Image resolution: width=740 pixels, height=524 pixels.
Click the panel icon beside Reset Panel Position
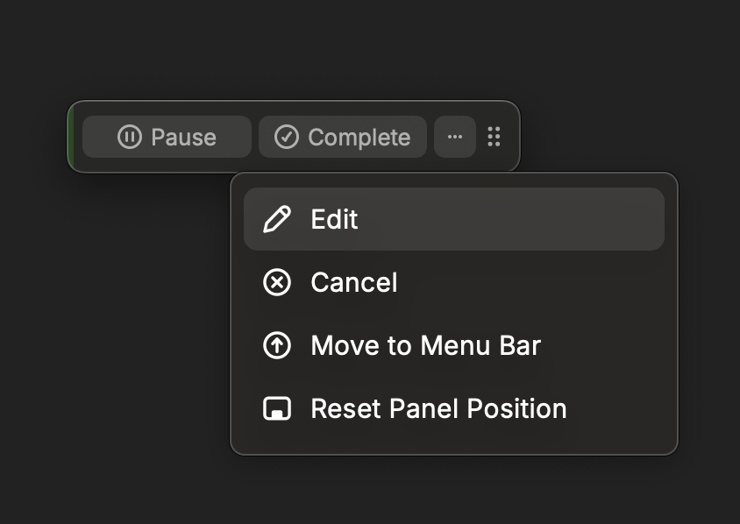277,408
